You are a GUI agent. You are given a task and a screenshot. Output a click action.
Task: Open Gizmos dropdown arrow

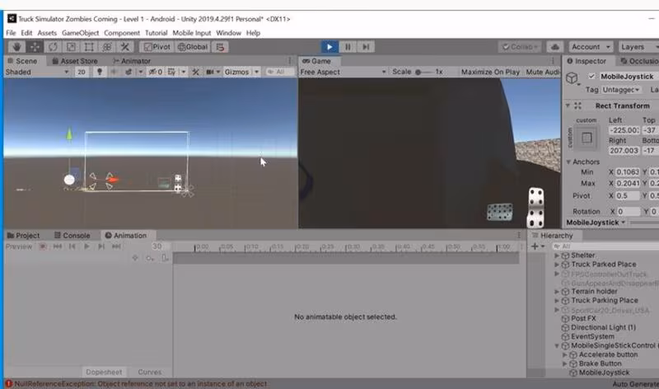(x=256, y=72)
